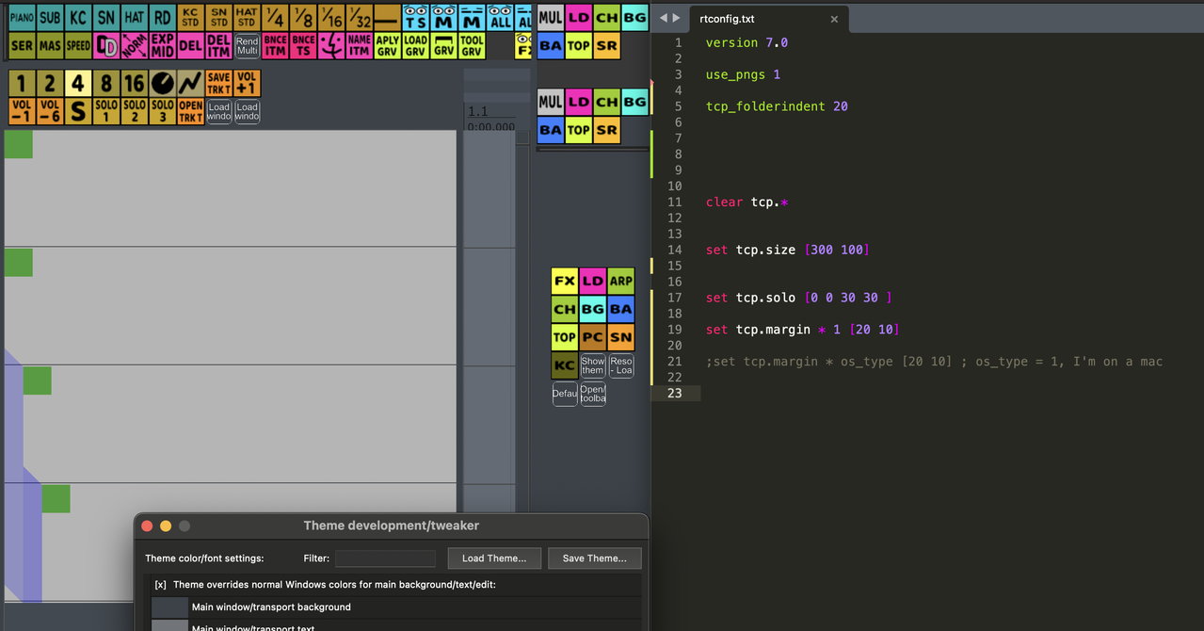This screenshot has width=1204, height=631.
Task: Click the KC STD toolbar button
Action: 191,17
